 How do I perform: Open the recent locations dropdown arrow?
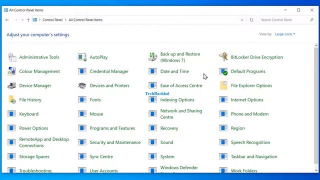22,20
